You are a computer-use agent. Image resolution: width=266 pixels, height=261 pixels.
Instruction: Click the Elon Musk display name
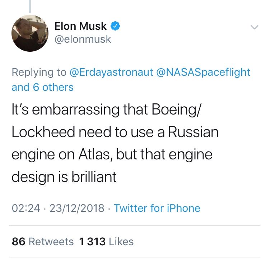point(80,26)
